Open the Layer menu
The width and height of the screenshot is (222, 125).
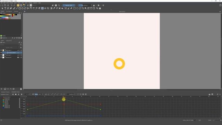15,3
